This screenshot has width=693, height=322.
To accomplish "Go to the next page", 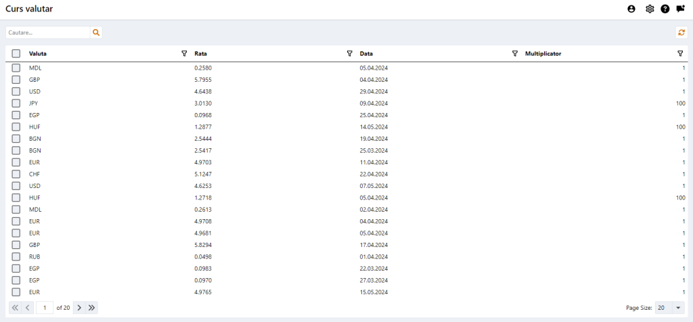I will coord(79,308).
